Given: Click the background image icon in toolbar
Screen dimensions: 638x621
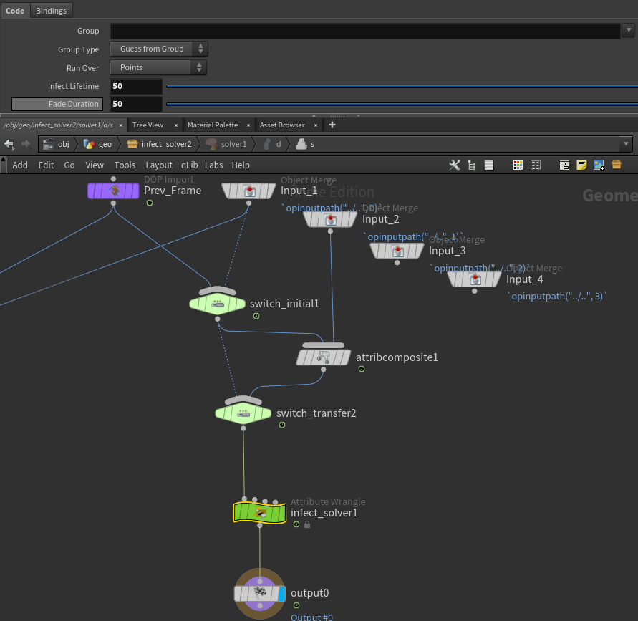Looking at the screenshot, I should [x=599, y=165].
